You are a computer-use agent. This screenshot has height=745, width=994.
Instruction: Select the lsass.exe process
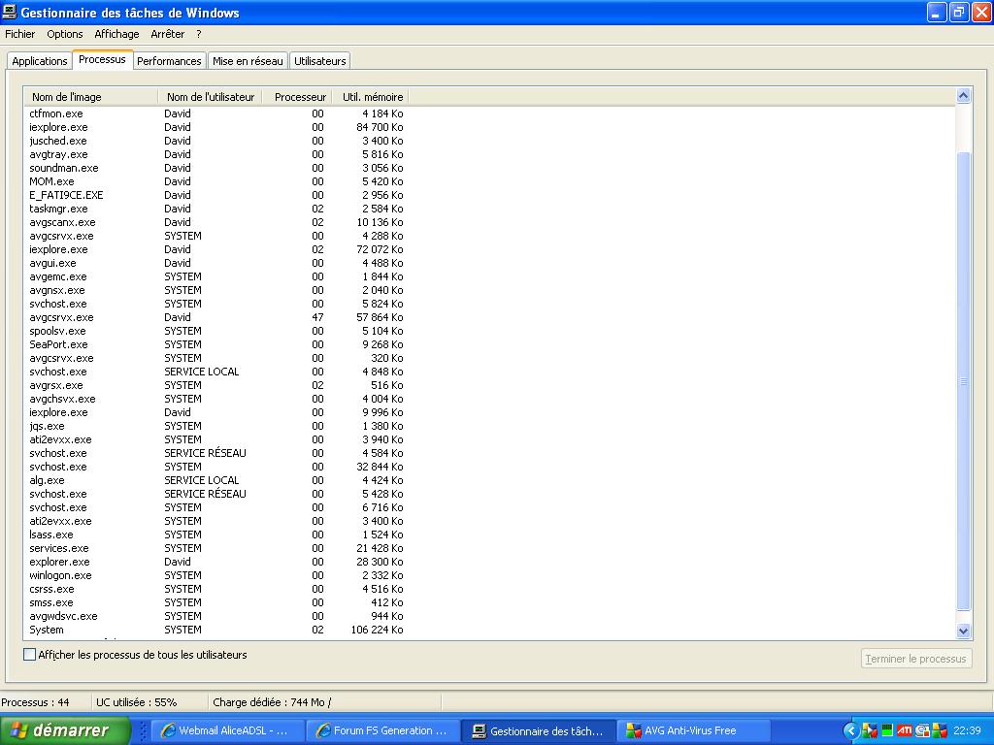point(216,534)
